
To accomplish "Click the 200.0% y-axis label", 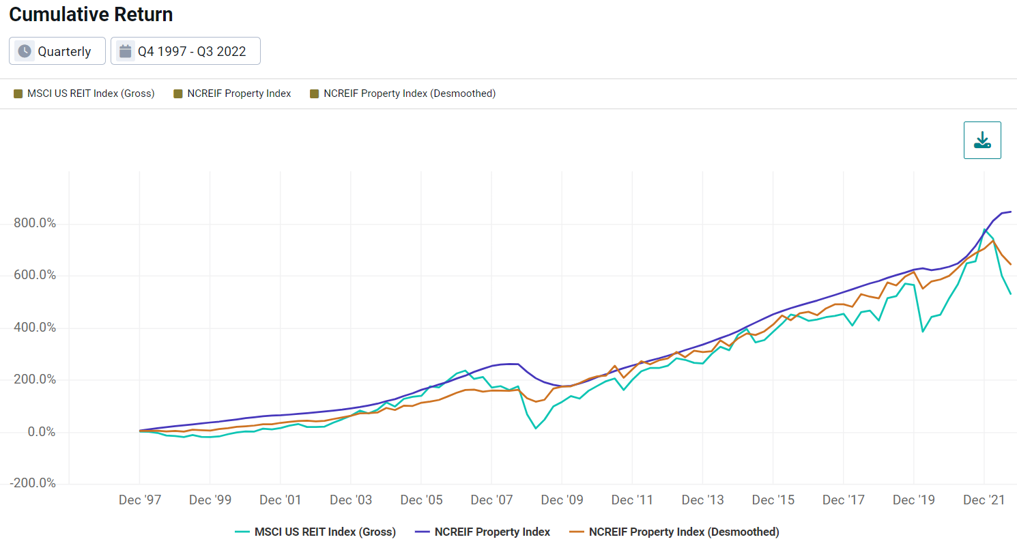I will coord(33,380).
